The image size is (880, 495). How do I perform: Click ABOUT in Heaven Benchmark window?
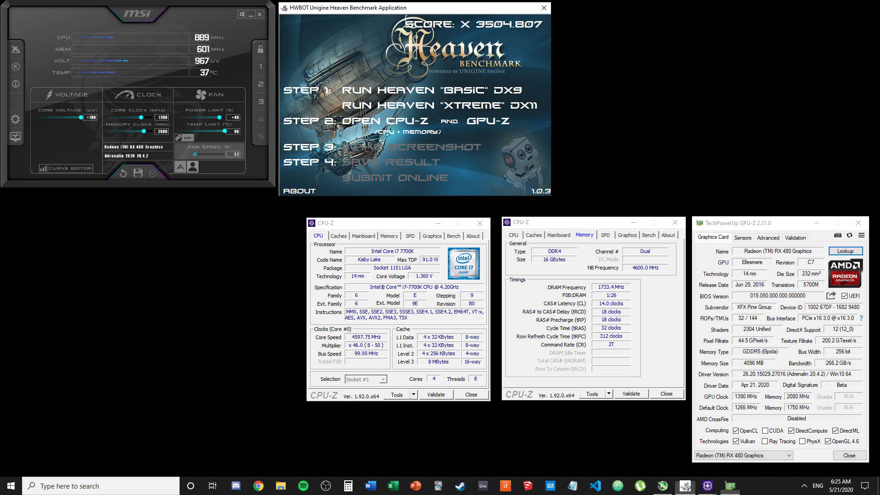pyautogui.click(x=299, y=191)
